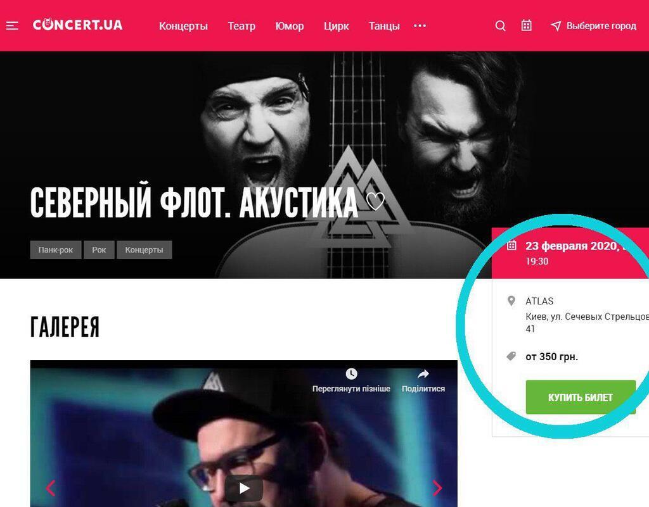
Task: Play the gallery video
Action: pyautogui.click(x=244, y=489)
